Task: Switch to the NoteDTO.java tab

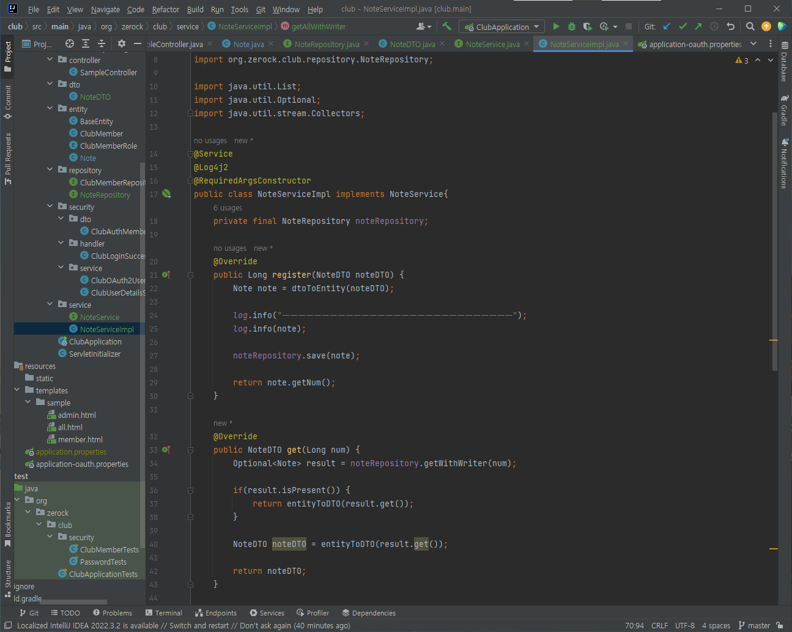Action: click(x=412, y=44)
